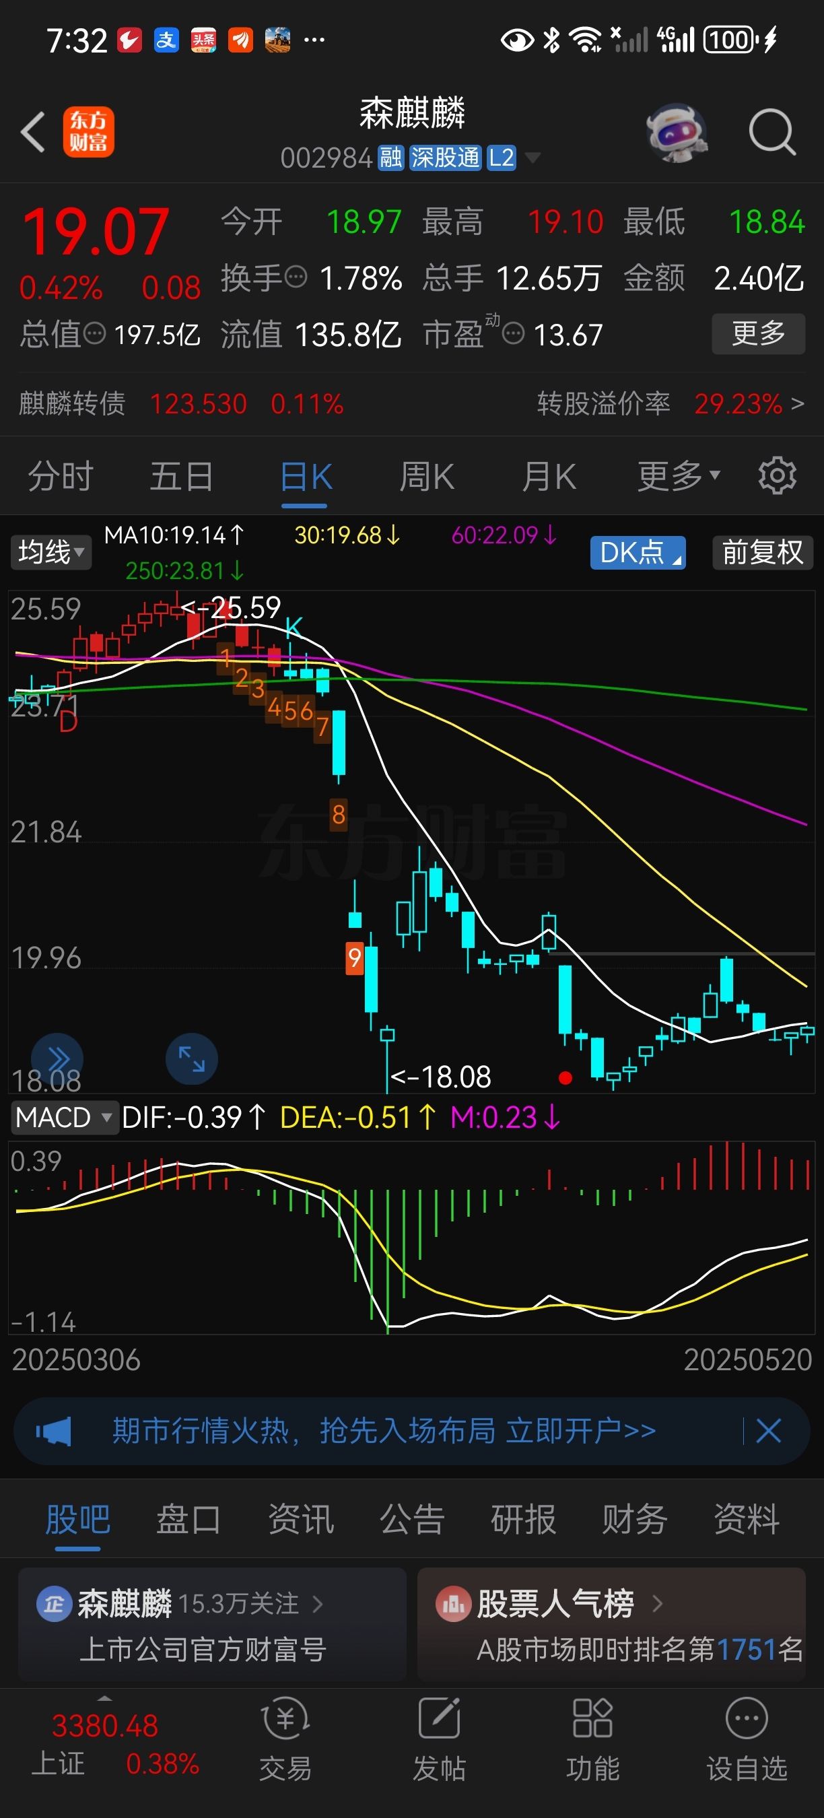
Task: Tap the 更多 quote details button
Action: click(x=759, y=333)
